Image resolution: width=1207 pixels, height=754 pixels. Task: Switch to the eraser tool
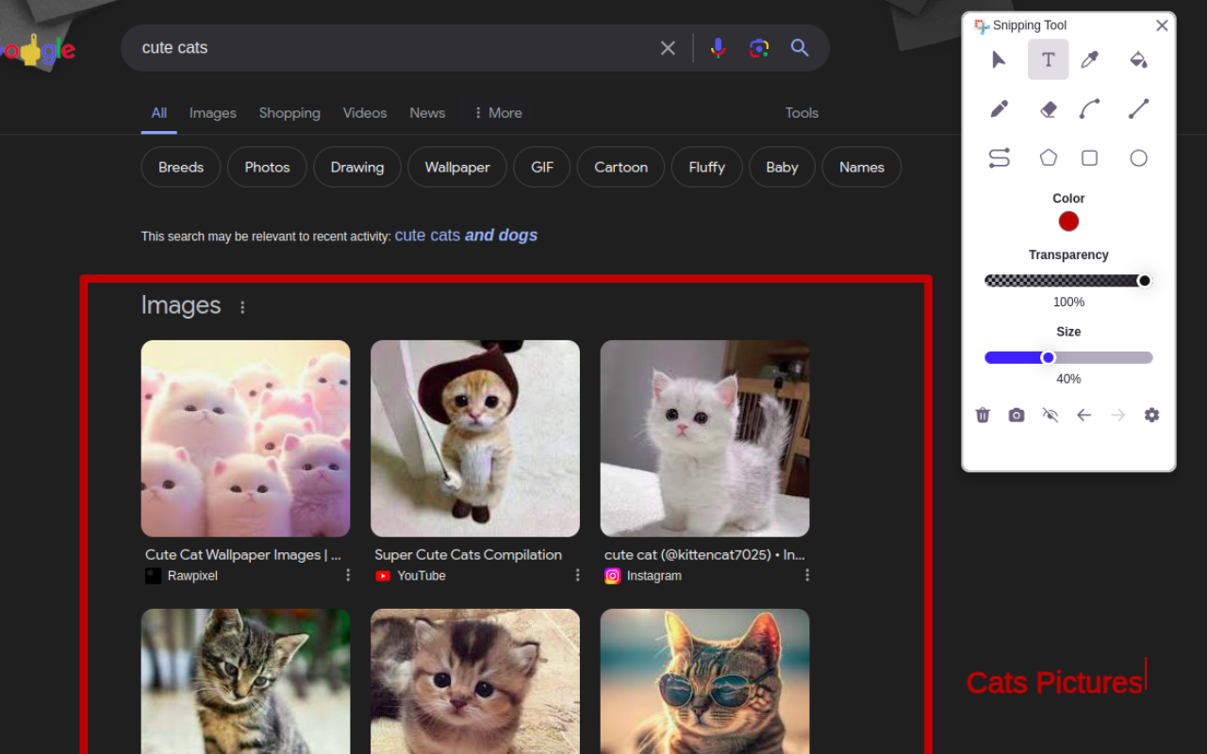(1048, 108)
